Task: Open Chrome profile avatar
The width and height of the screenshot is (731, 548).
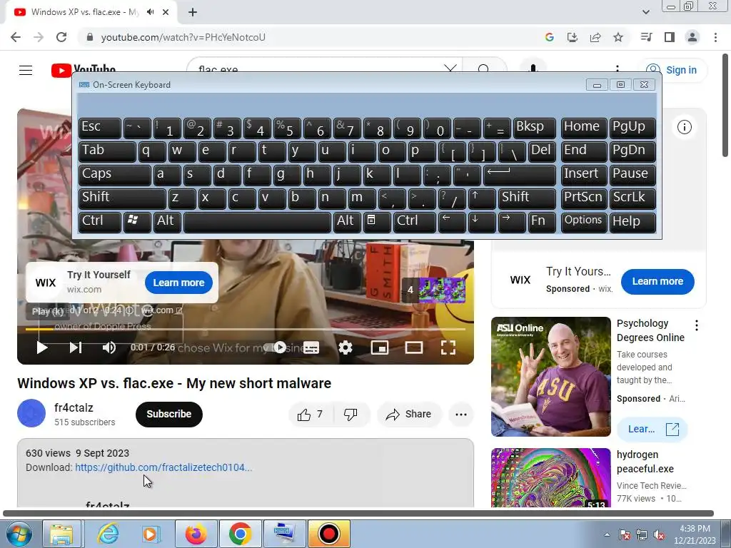Action: [692, 37]
